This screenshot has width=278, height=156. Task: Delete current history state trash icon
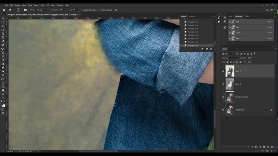[x=211, y=49]
